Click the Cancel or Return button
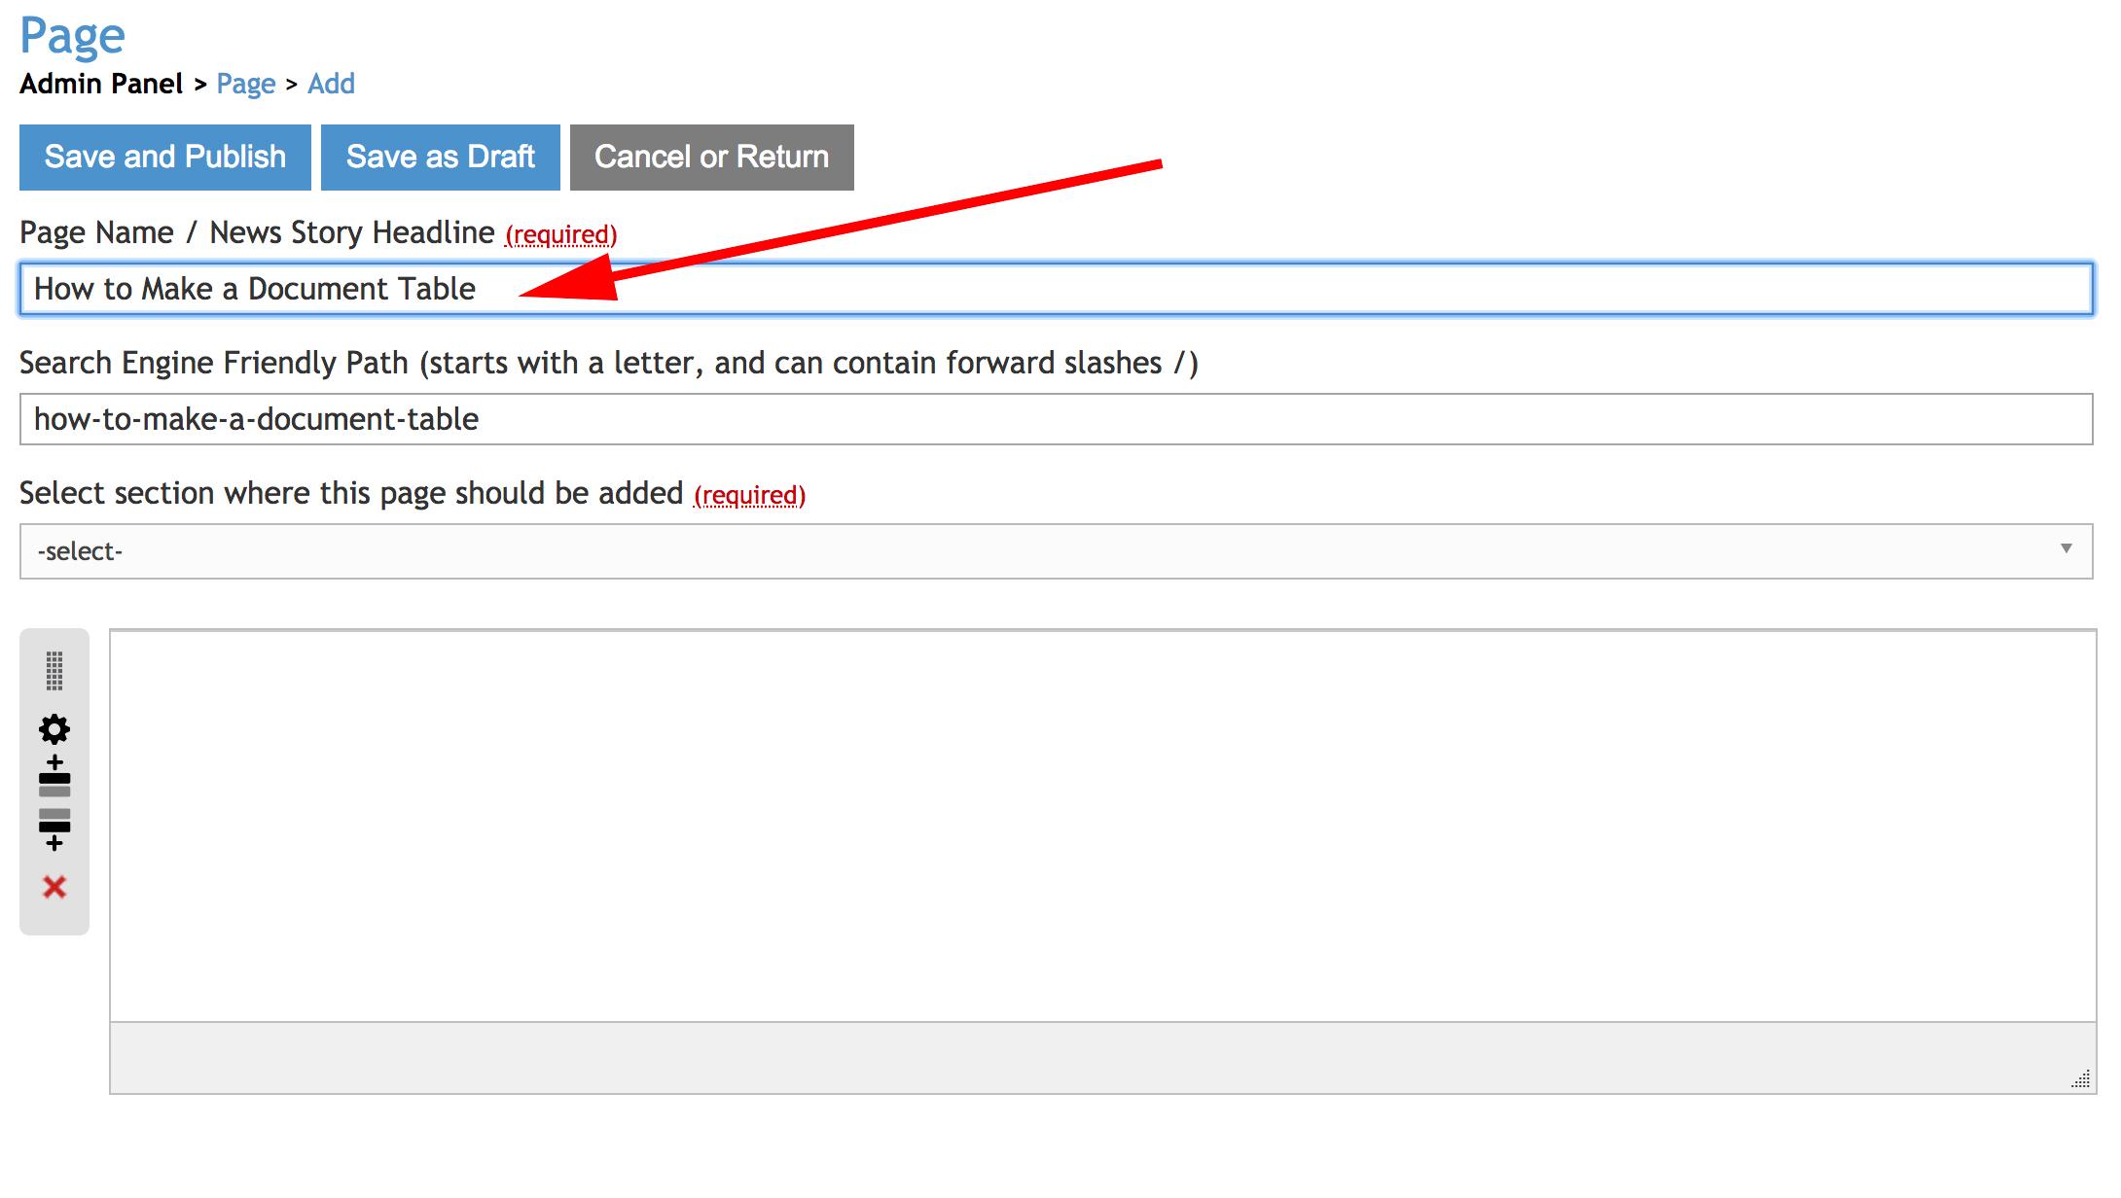Image resolution: width=2121 pixels, height=1198 pixels. 711,156
